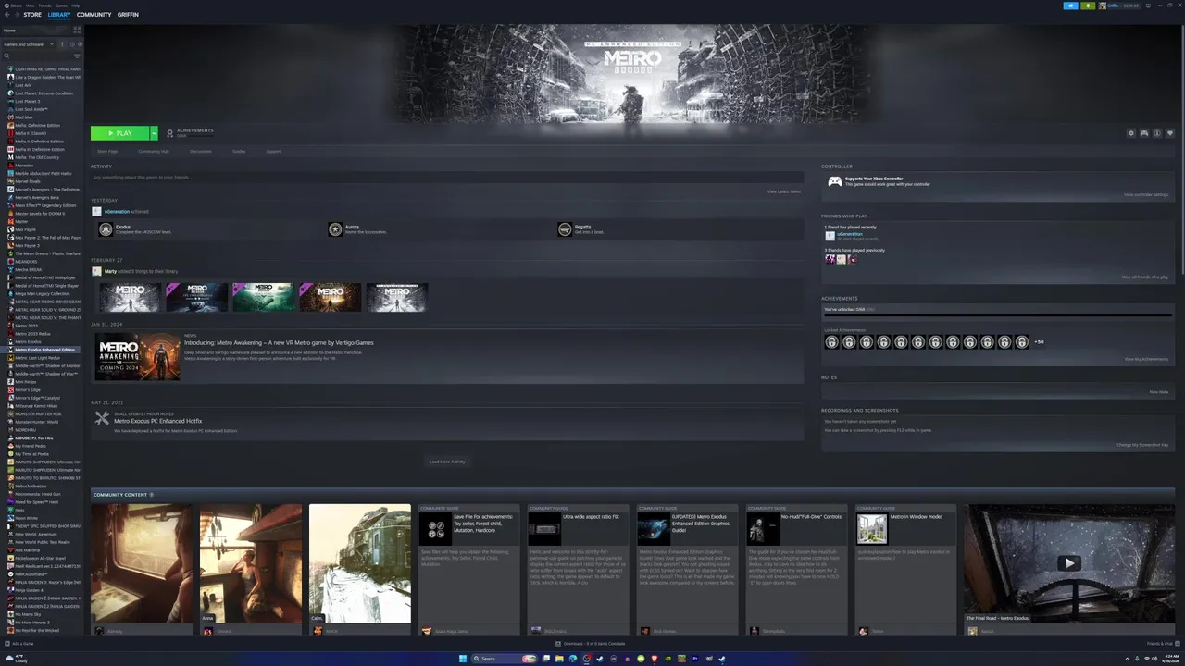Open Windows Start menu
Image resolution: width=1185 pixels, height=666 pixels.
(x=463, y=659)
